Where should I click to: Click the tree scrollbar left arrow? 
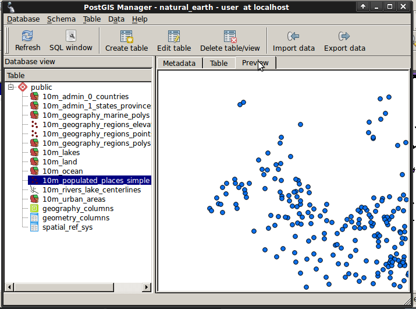click(9, 287)
